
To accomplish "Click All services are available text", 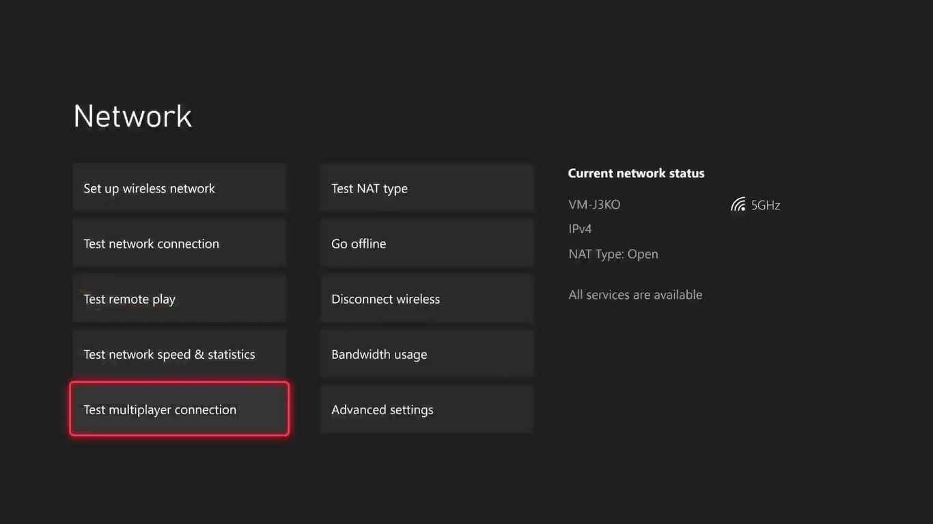I will pos(635,295).
